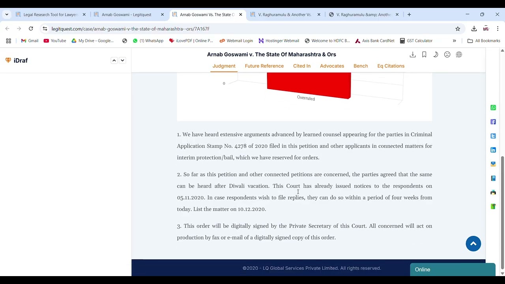This screenshot has height=284, width=505.
Task: Open Chrome downloads from the toolbar
Action: pyautogui.click(x=474, y=29)
